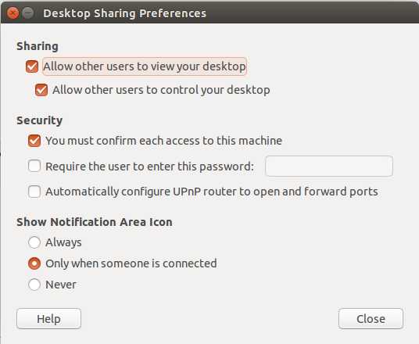Toggle You must confirm each access checkbox

(34, 141)
